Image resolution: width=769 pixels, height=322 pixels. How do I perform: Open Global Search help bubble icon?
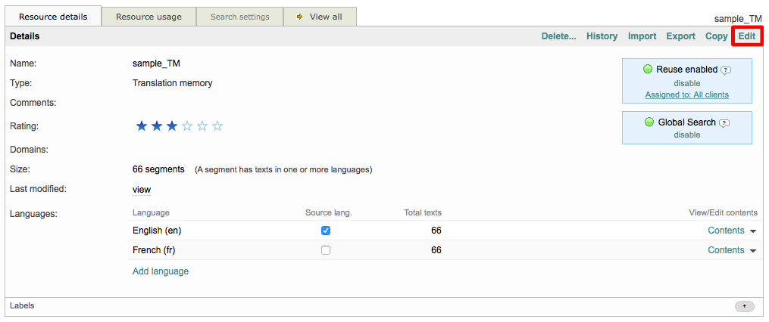(x=724, y=123)
